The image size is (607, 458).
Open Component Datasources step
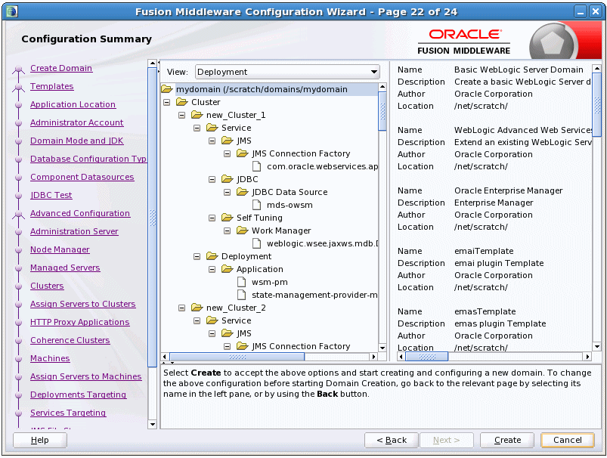pos(82,177)
